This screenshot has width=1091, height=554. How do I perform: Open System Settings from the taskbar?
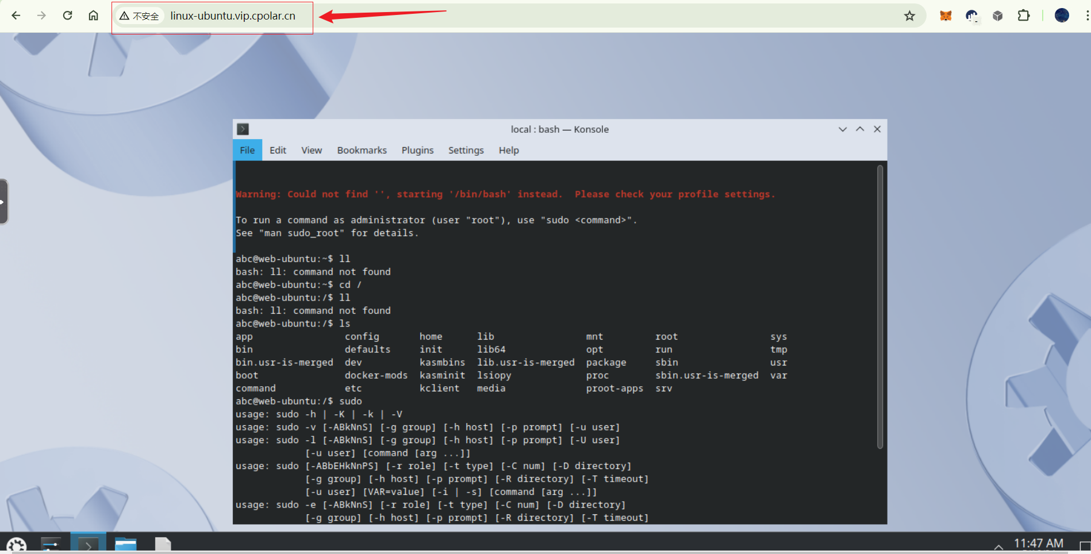pos(51,544)
